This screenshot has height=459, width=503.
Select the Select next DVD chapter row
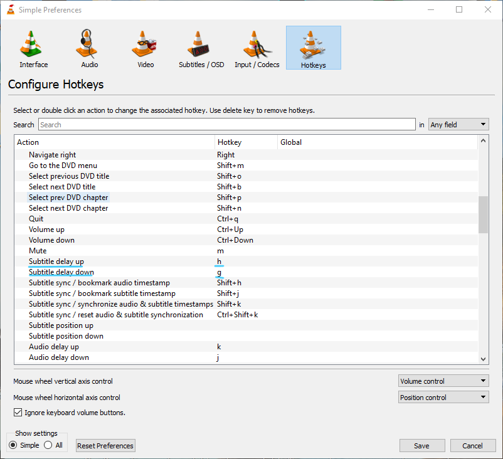click(x=246, y=208)
